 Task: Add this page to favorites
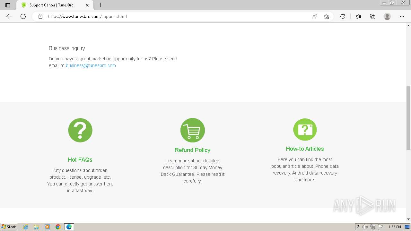point(326,16)
